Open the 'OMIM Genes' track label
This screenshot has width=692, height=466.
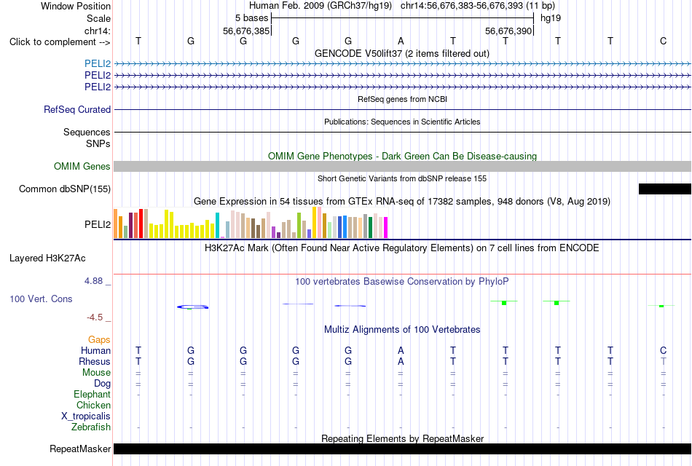pyautogui.click(x=82, y=166)
